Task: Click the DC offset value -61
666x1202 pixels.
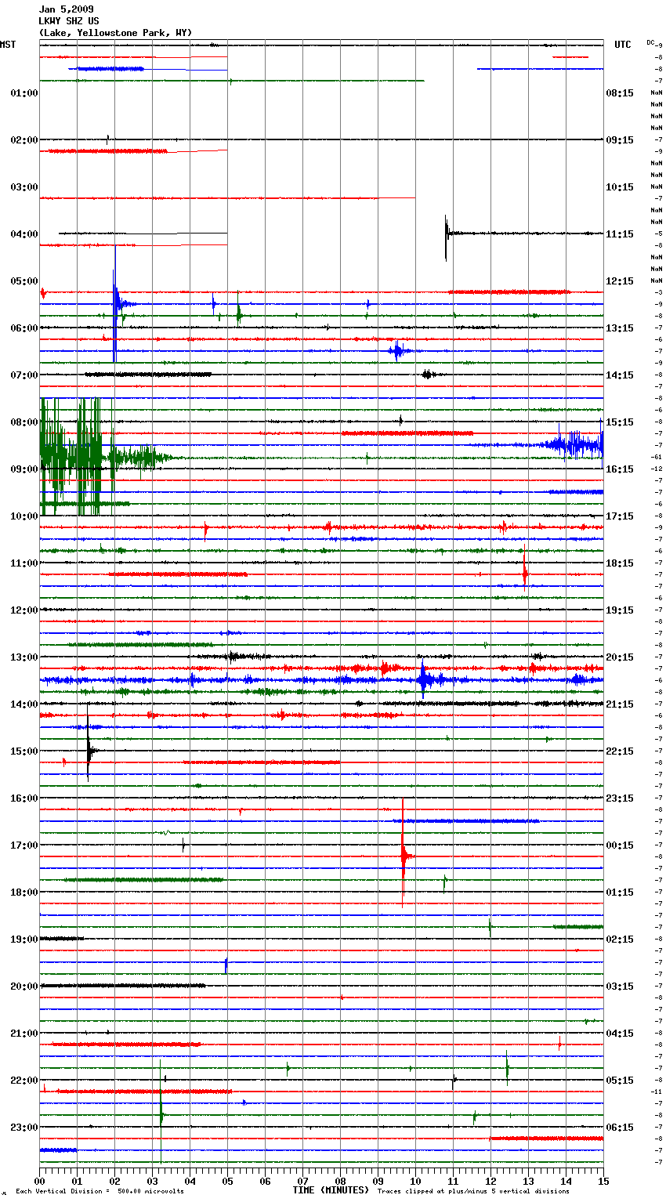Action: pyautogui.click(x=656, y=457)
